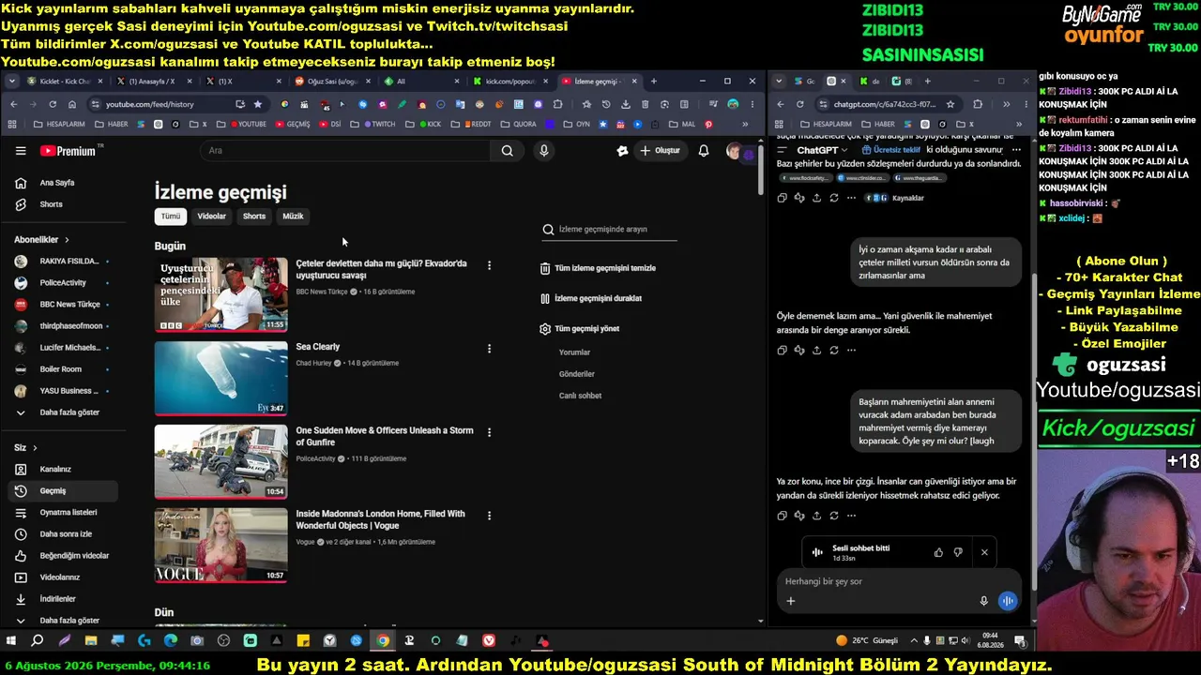Open the Gönderiler history link

[x=577, y=374]
